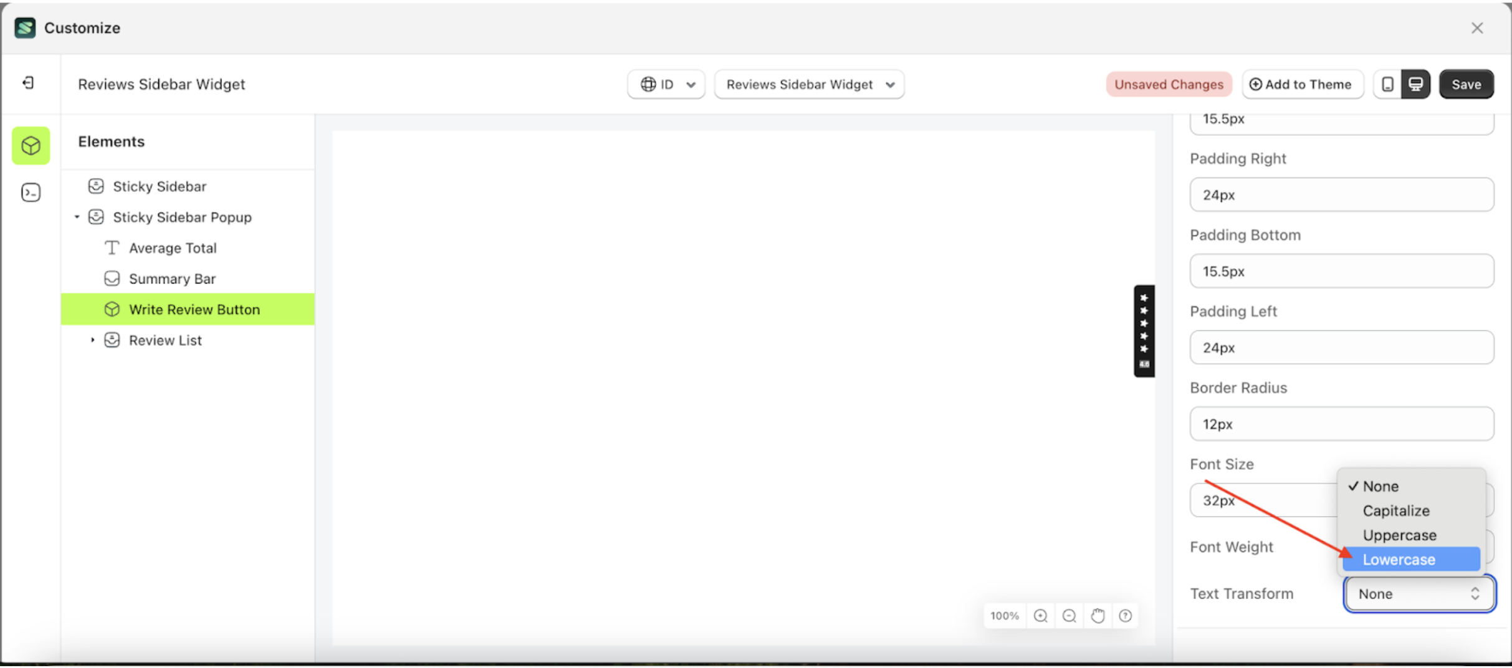Viewport: 1512px width, 668px height.
Task: Open the help question mark icon
Action: click(1126, 616)
